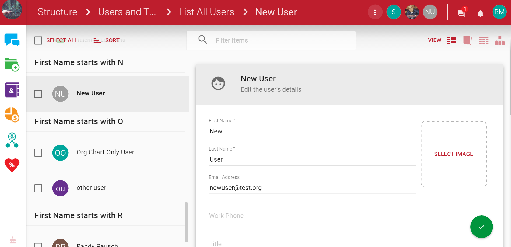
Task: Click the SELECT ALL label
Action: (x=62, y=40)
